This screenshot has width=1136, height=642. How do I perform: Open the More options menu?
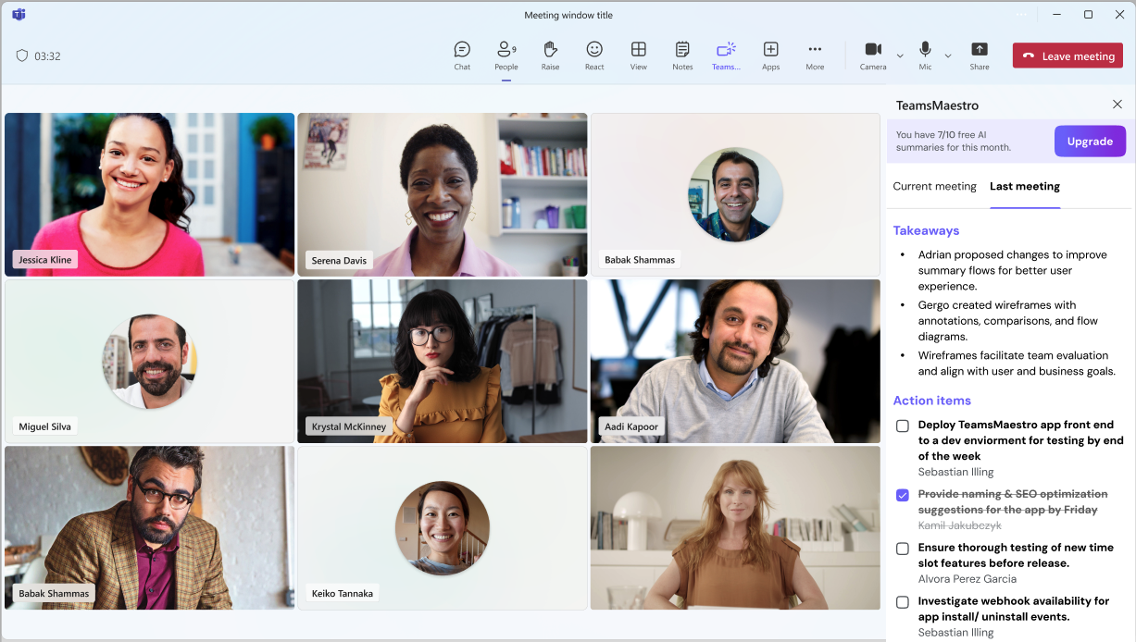[x=815, y=56]
